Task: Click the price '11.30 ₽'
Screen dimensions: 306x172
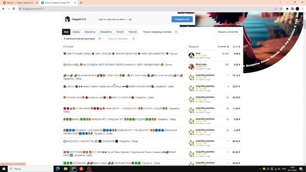Action: click(x=236, y=108)
